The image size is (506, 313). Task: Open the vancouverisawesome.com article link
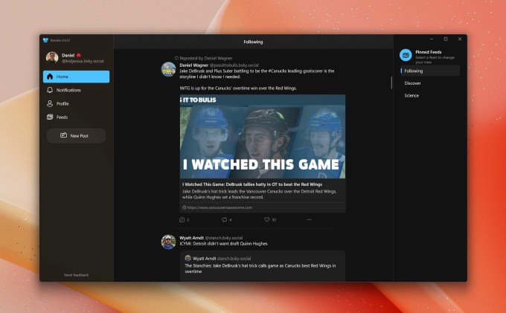(x=220, y=207)
